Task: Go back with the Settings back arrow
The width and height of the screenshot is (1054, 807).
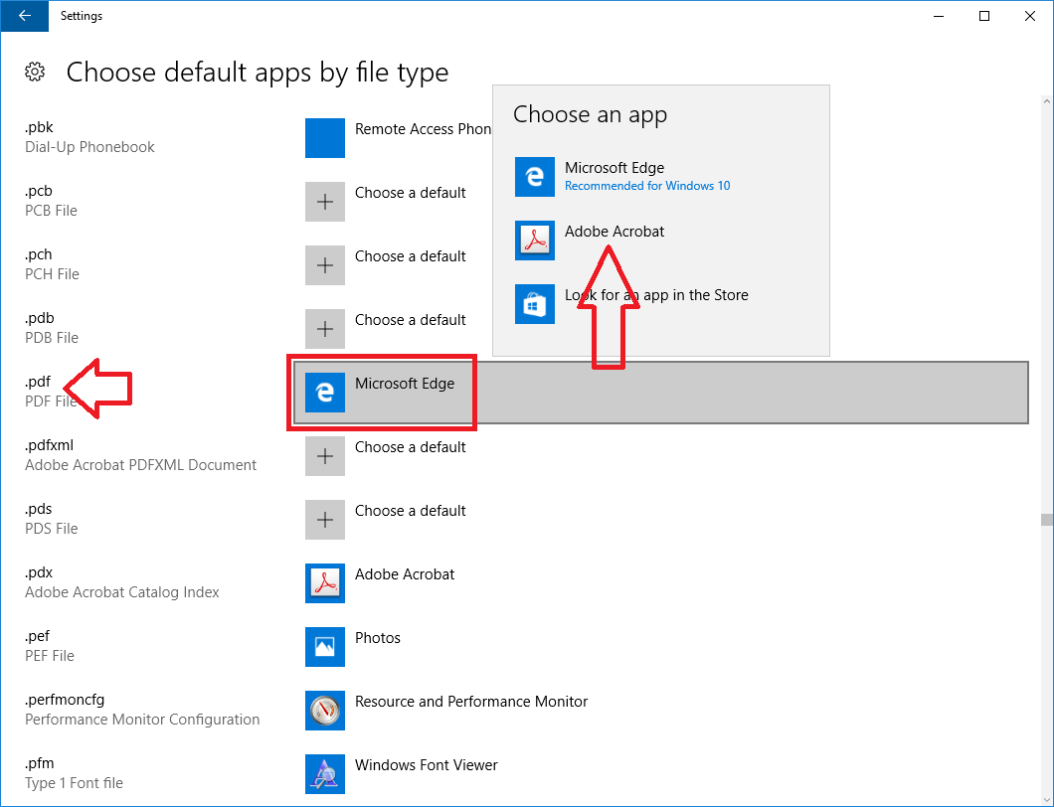Action: pos(25,16)
